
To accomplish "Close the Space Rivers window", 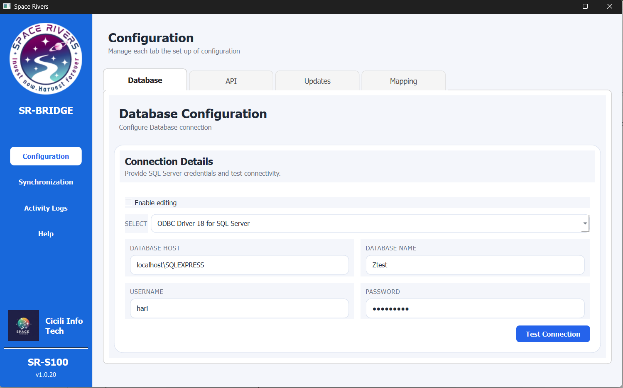I will click(x=610, y=6).
